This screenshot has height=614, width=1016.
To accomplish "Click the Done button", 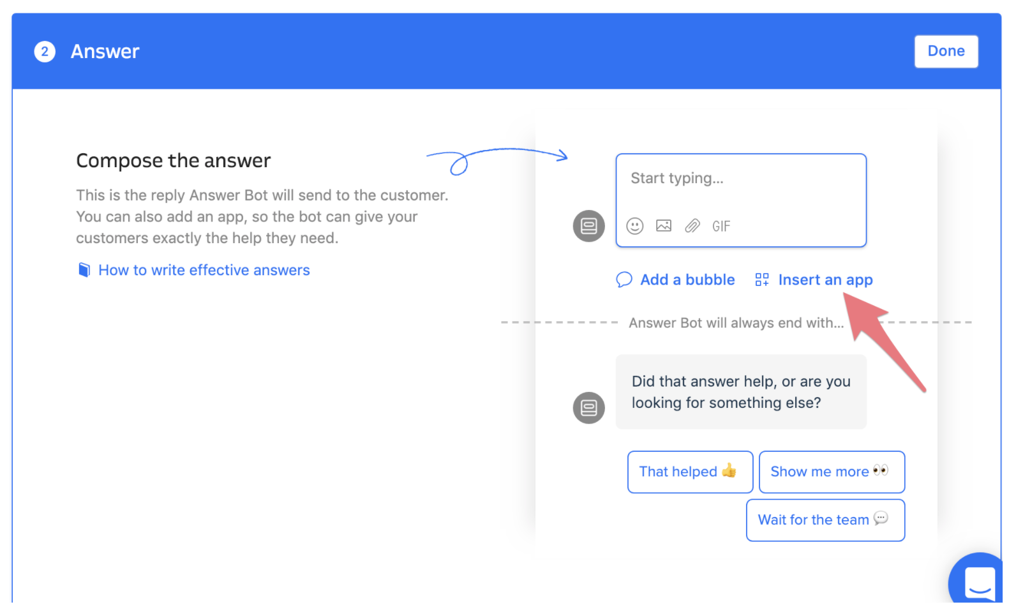I will click(946, 51).
